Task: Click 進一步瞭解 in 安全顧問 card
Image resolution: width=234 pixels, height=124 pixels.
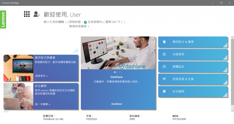Action: click(43, 104)
